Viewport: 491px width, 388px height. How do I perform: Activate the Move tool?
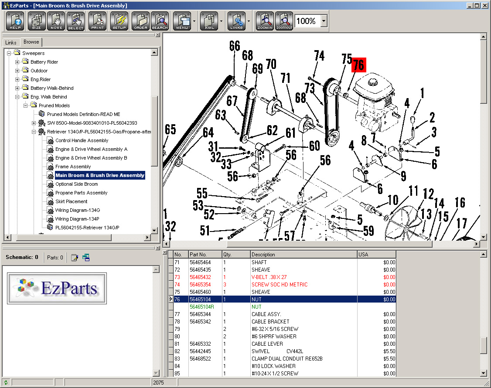pos(56,21)
